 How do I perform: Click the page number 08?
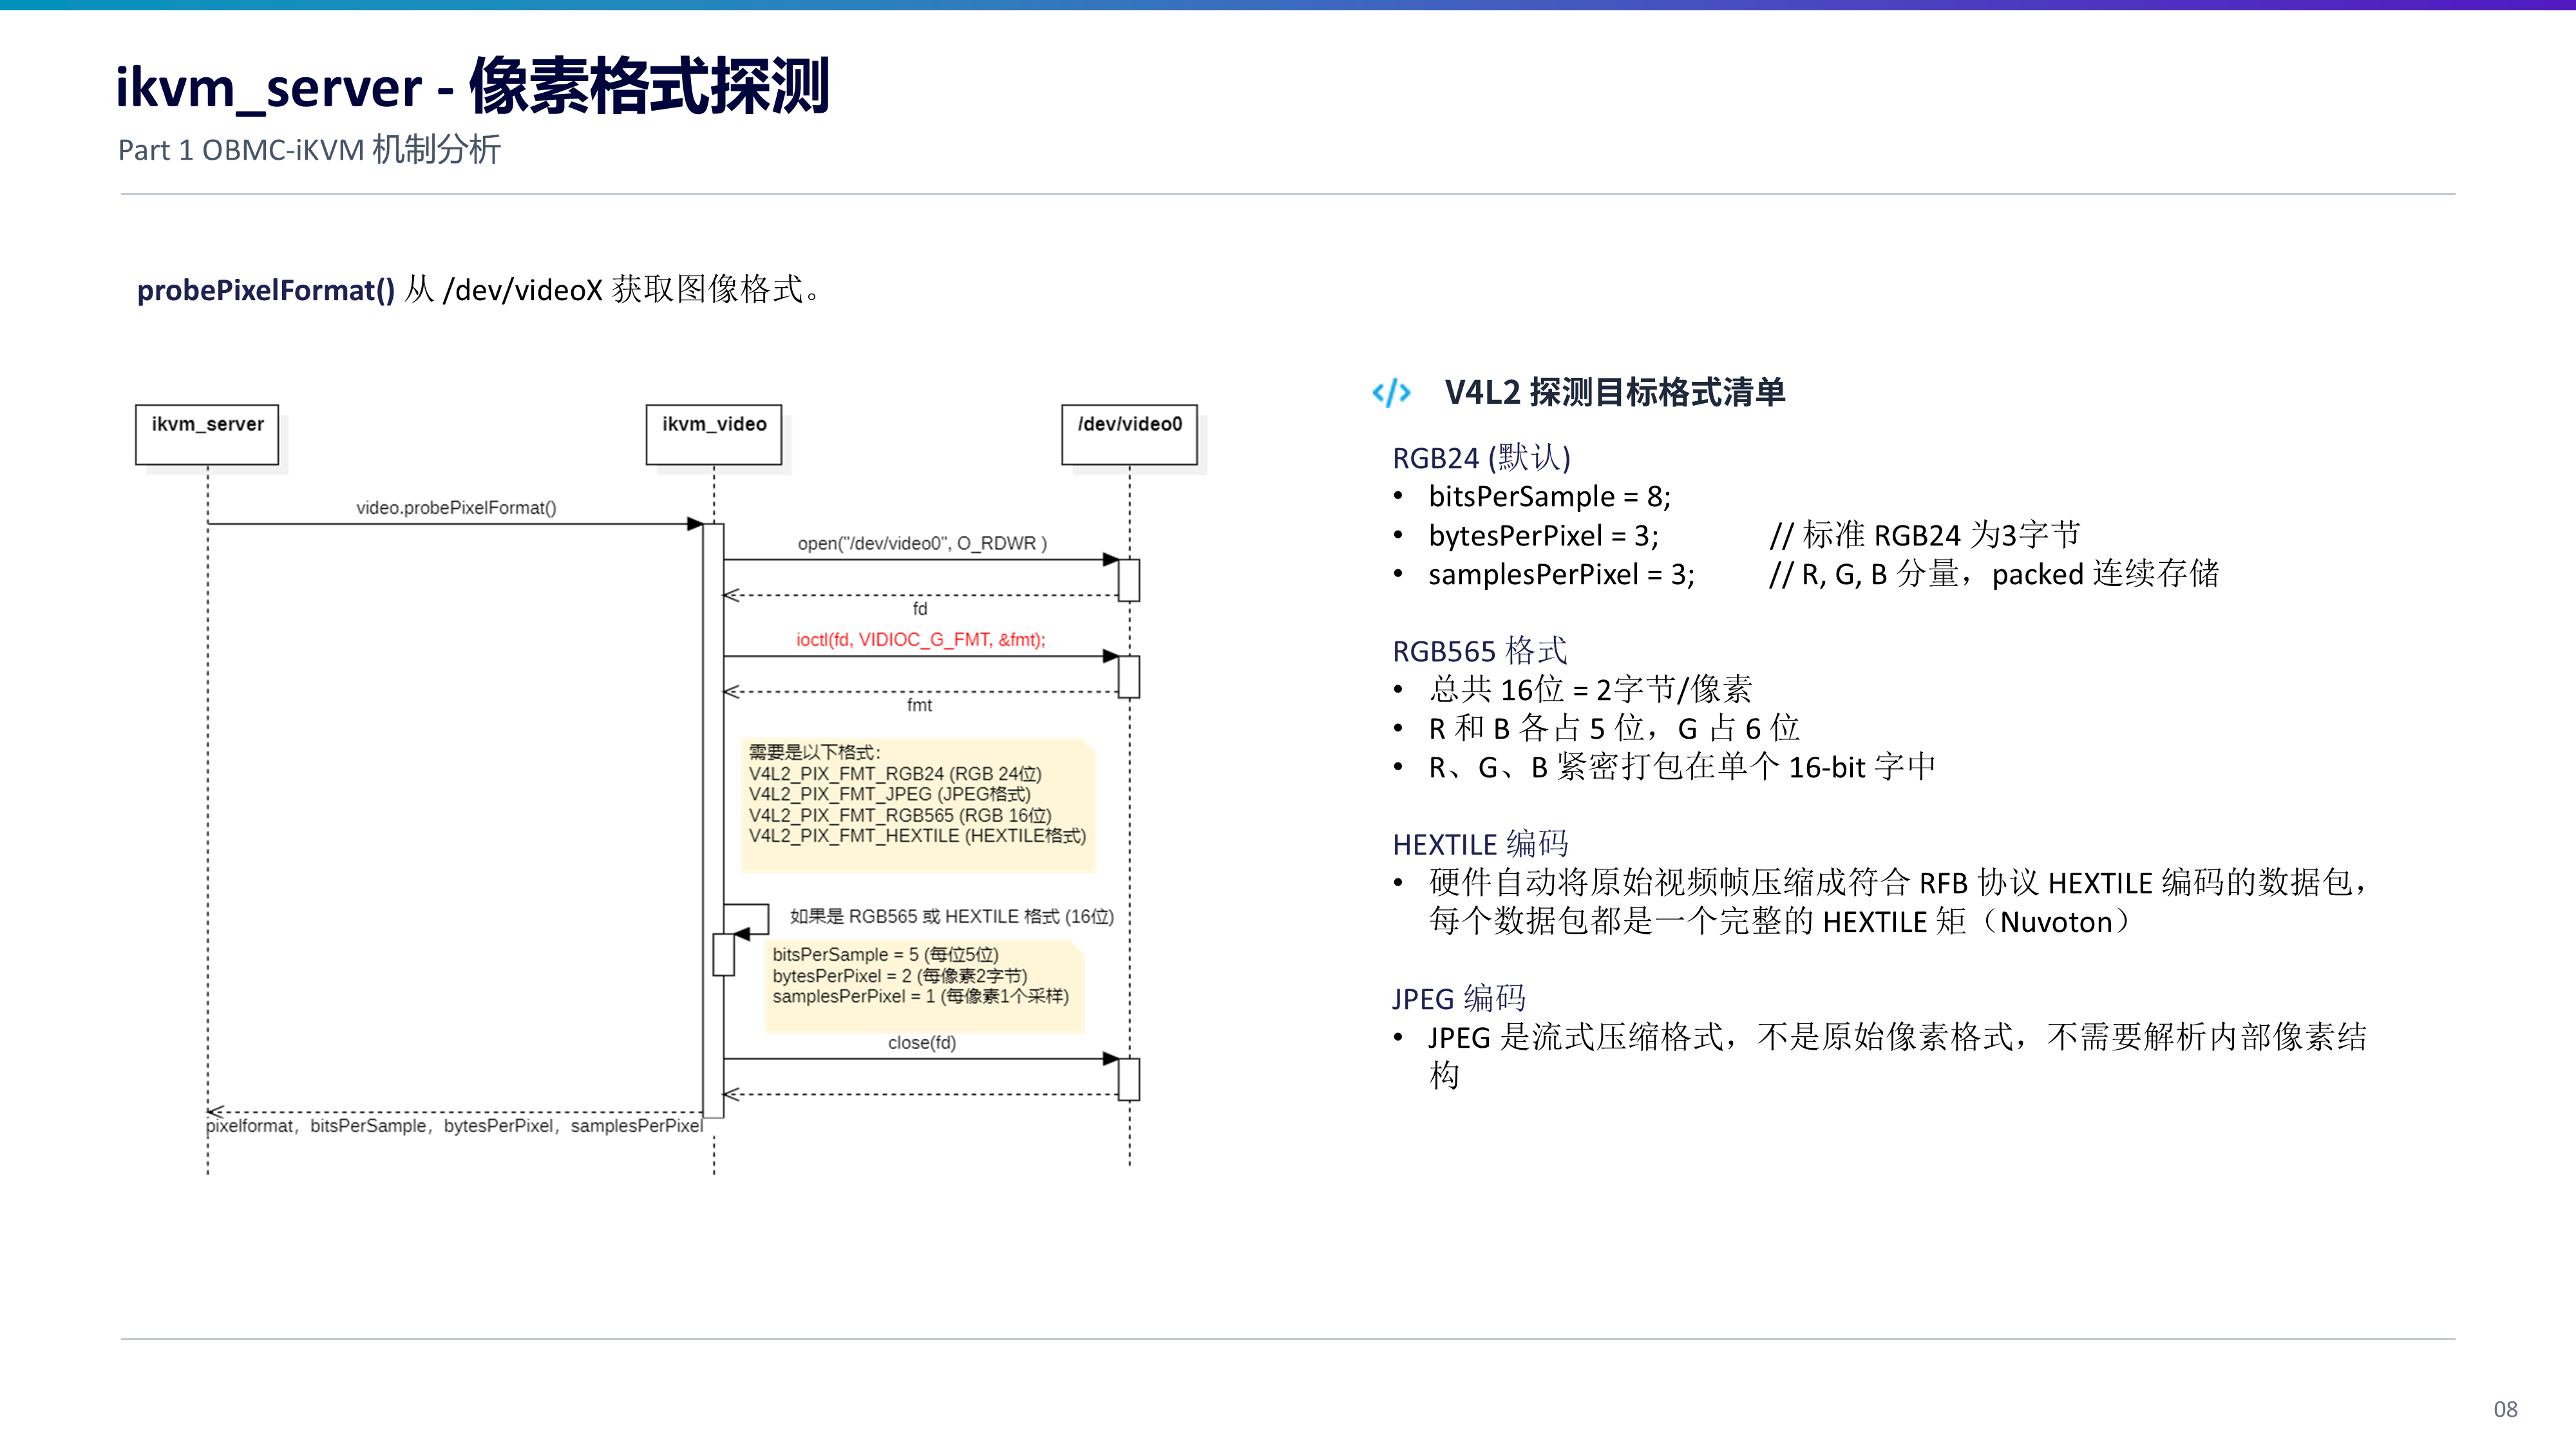click(2505, 1410)
